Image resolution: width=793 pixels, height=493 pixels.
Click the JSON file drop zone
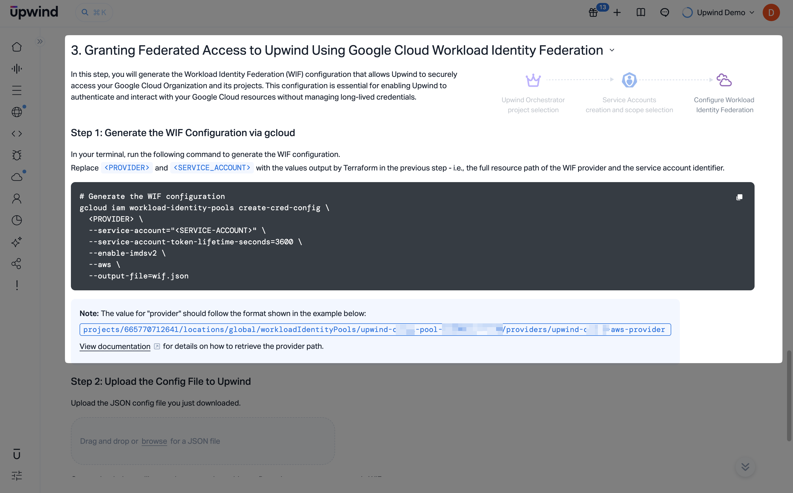tap(203, 441)
